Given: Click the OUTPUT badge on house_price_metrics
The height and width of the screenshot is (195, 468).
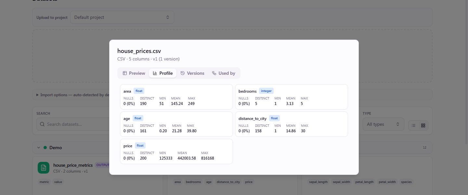Looking at the screenshot, I should tap(103, 165).
